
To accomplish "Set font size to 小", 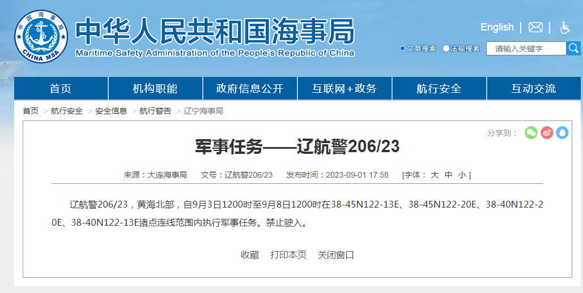I will click(462, 175).
